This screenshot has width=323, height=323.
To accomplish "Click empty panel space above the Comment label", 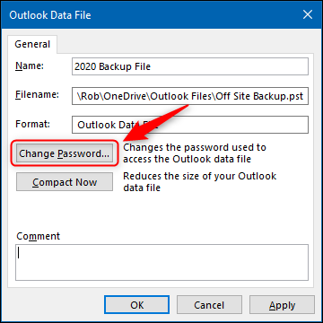I will (161, 213).
